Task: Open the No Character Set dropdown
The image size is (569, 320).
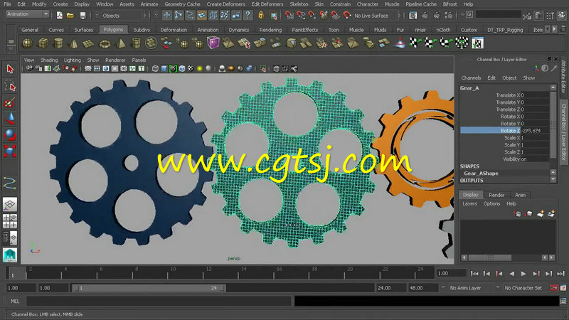Action: [x=497, y=288]
